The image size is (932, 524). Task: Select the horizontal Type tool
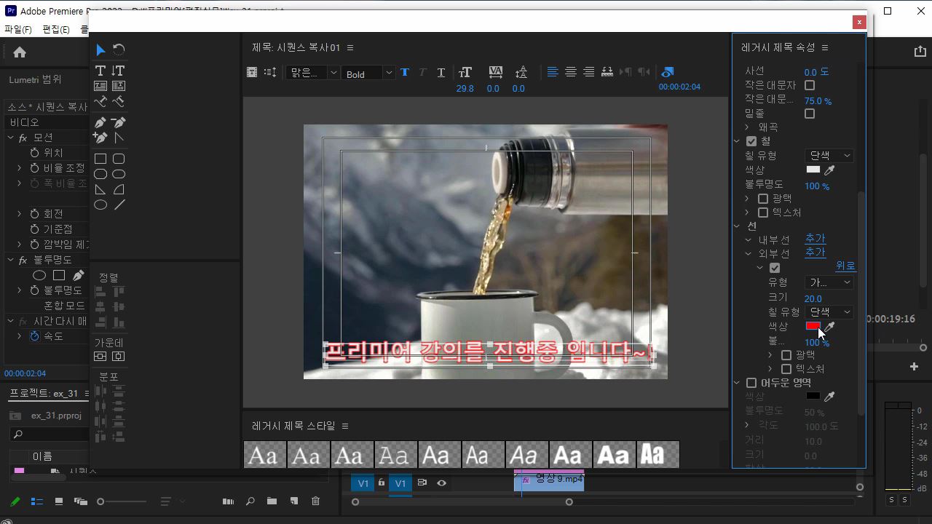pyautogui.click(x=100, y=71)
